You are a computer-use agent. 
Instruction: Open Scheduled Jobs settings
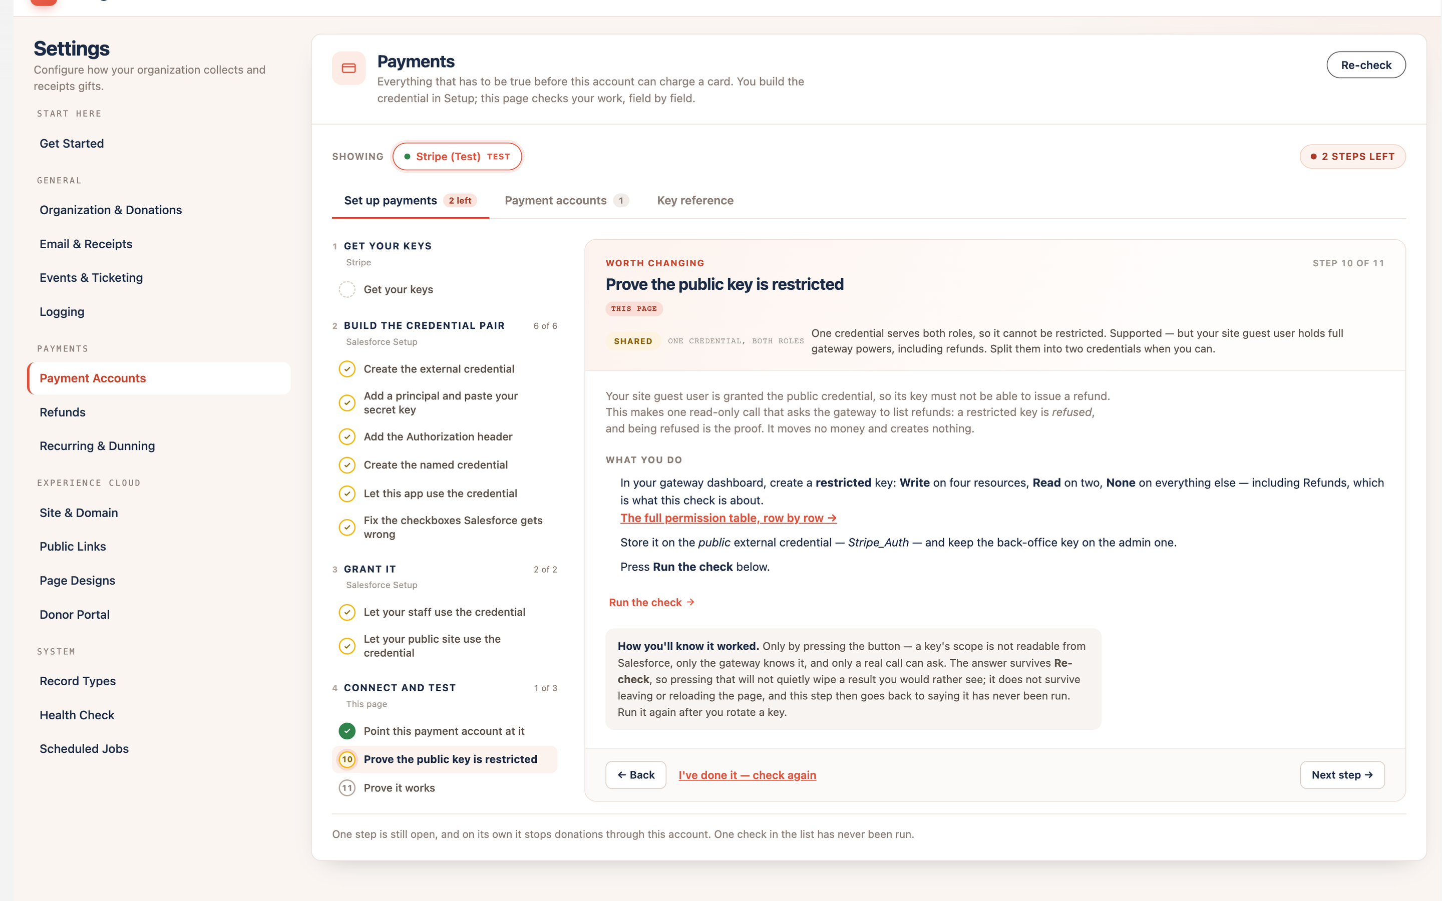tap(159, 749)
